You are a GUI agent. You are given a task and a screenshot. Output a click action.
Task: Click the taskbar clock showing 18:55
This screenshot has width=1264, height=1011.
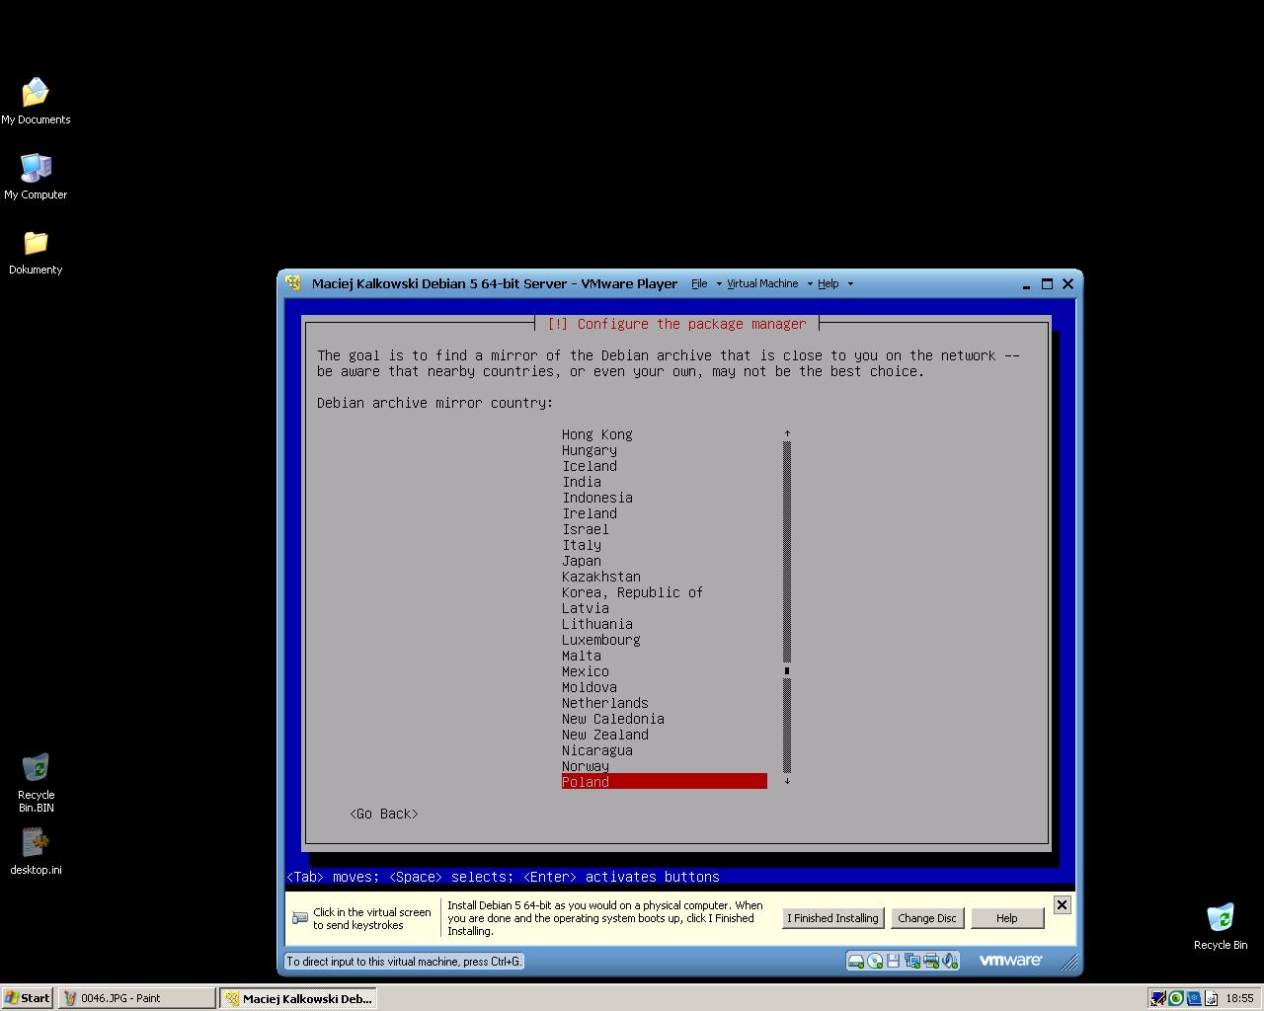[x=1239, y=998]
